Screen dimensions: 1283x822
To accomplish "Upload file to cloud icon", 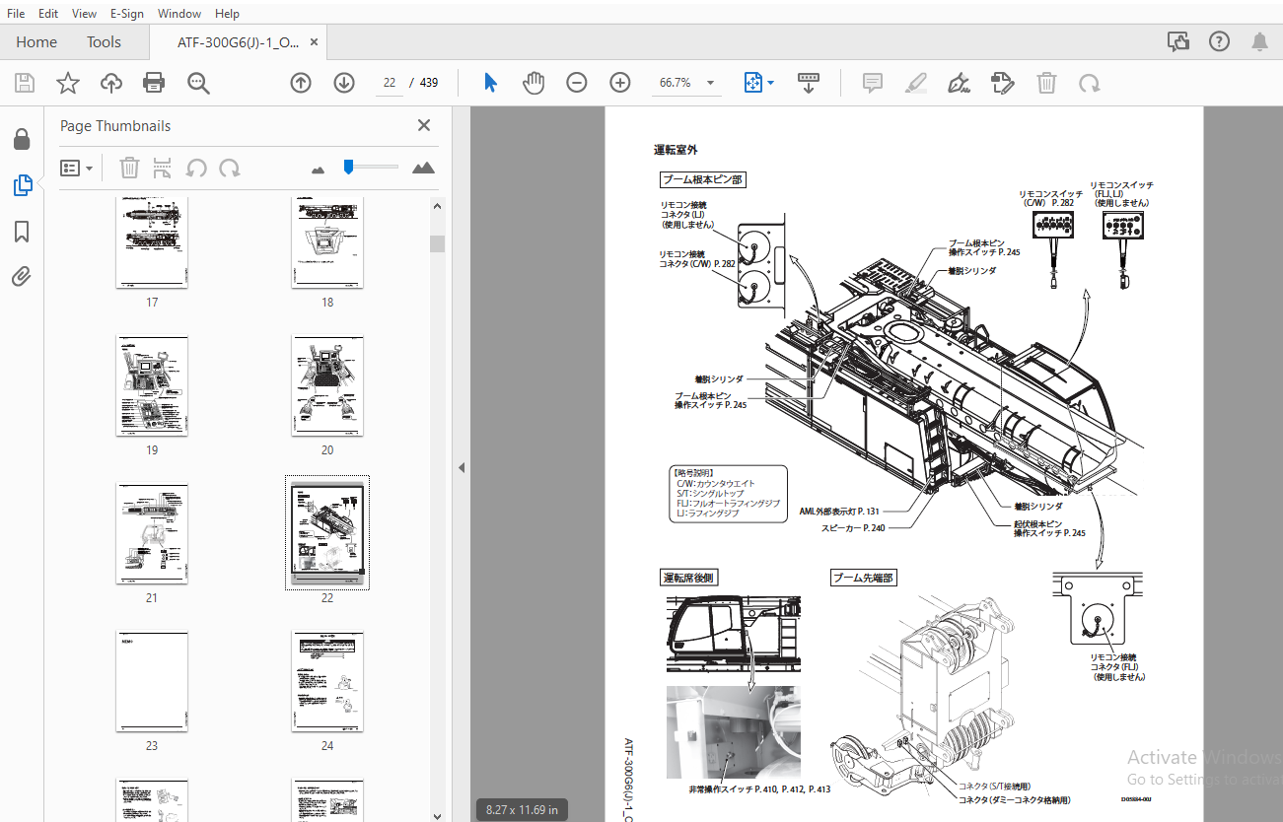I will [111, 83].
